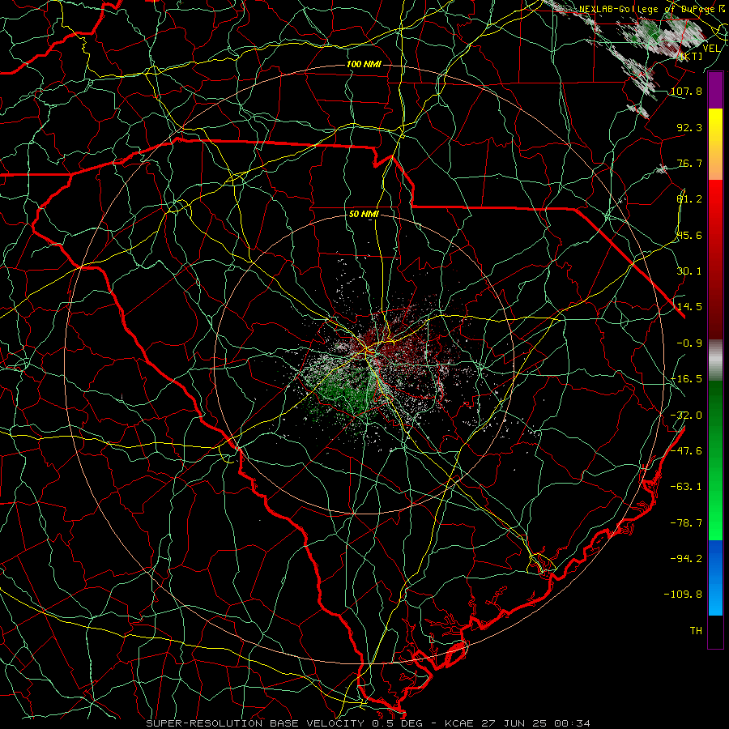
Task: Click the black TH segment of the color bar
Action: pos(715,631)
